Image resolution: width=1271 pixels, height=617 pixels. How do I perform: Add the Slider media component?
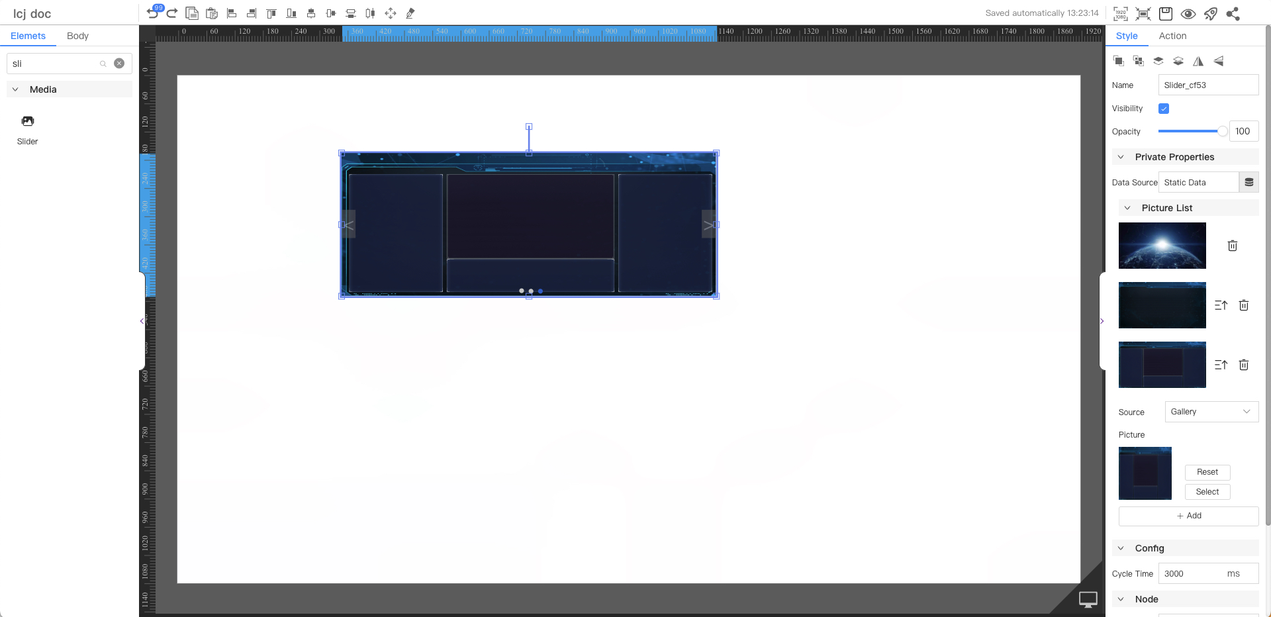[28, 130]
